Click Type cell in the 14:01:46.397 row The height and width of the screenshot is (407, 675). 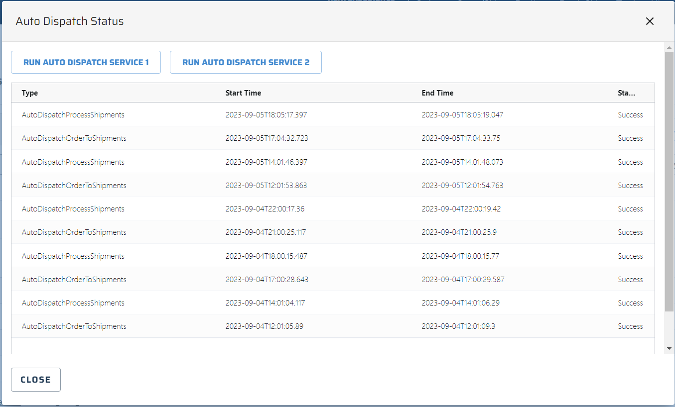coord(73,162)
